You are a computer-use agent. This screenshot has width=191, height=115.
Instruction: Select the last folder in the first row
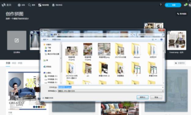[153, 51]
